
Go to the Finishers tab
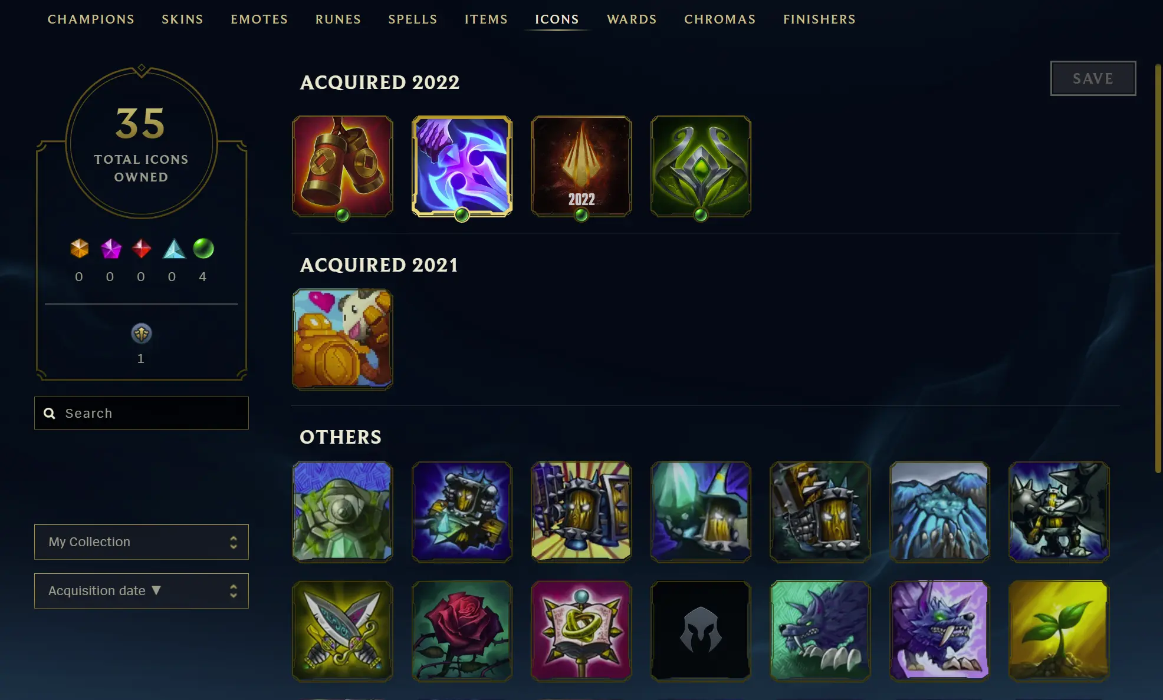coord(819,19)
